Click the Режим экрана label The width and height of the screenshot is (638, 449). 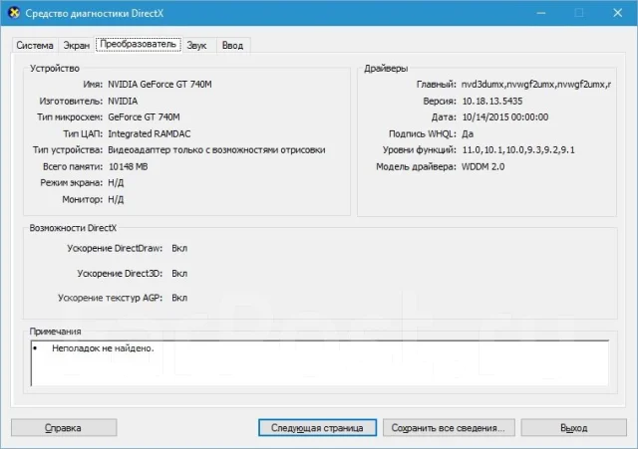[x=71, y=183]
